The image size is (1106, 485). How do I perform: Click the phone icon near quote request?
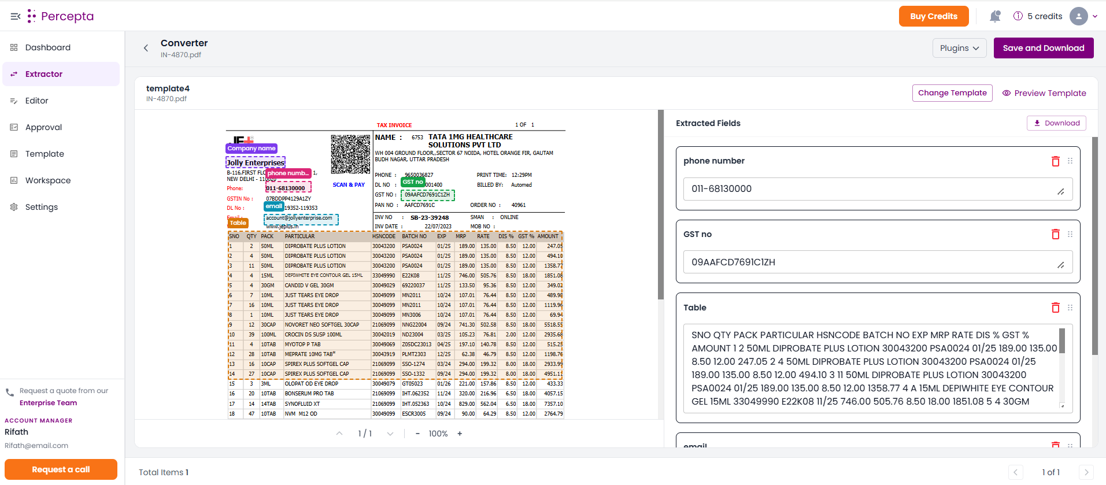tap(10, 393)
